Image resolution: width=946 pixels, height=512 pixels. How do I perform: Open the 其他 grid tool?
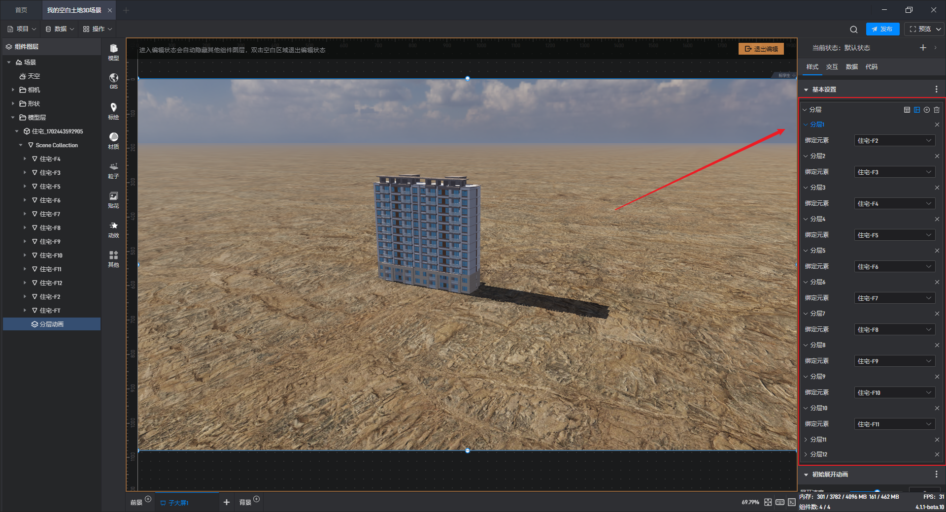pyautogui.click(x=113, y=258)
